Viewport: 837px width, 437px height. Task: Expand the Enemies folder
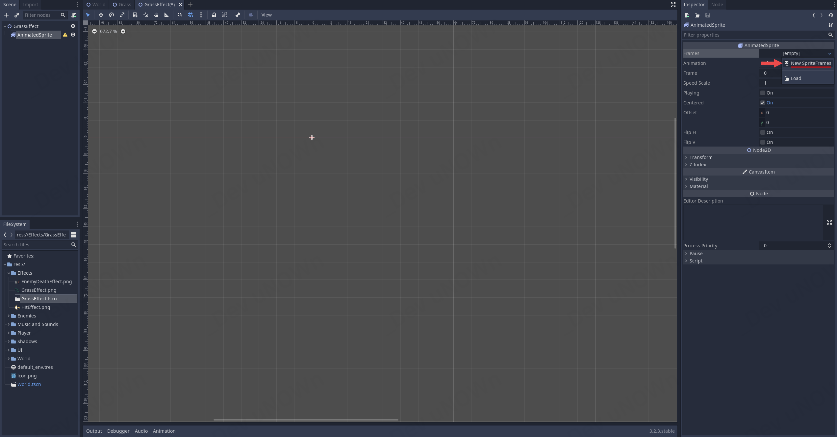9,316
